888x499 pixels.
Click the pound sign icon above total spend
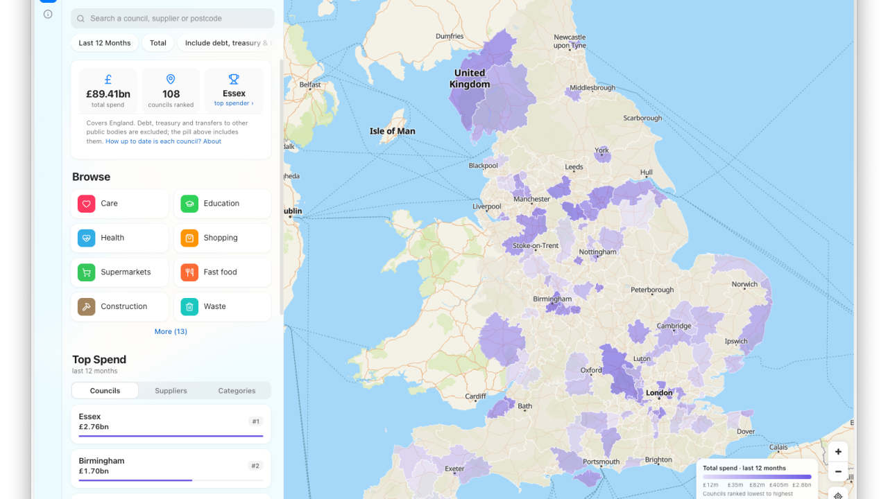(x=108, y=79)
